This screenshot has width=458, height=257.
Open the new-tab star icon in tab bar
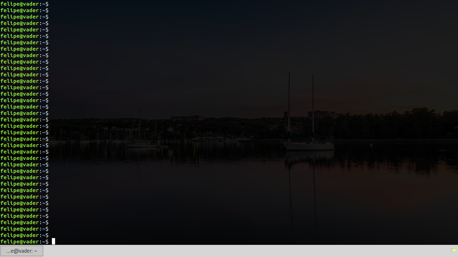pos(453,251)
